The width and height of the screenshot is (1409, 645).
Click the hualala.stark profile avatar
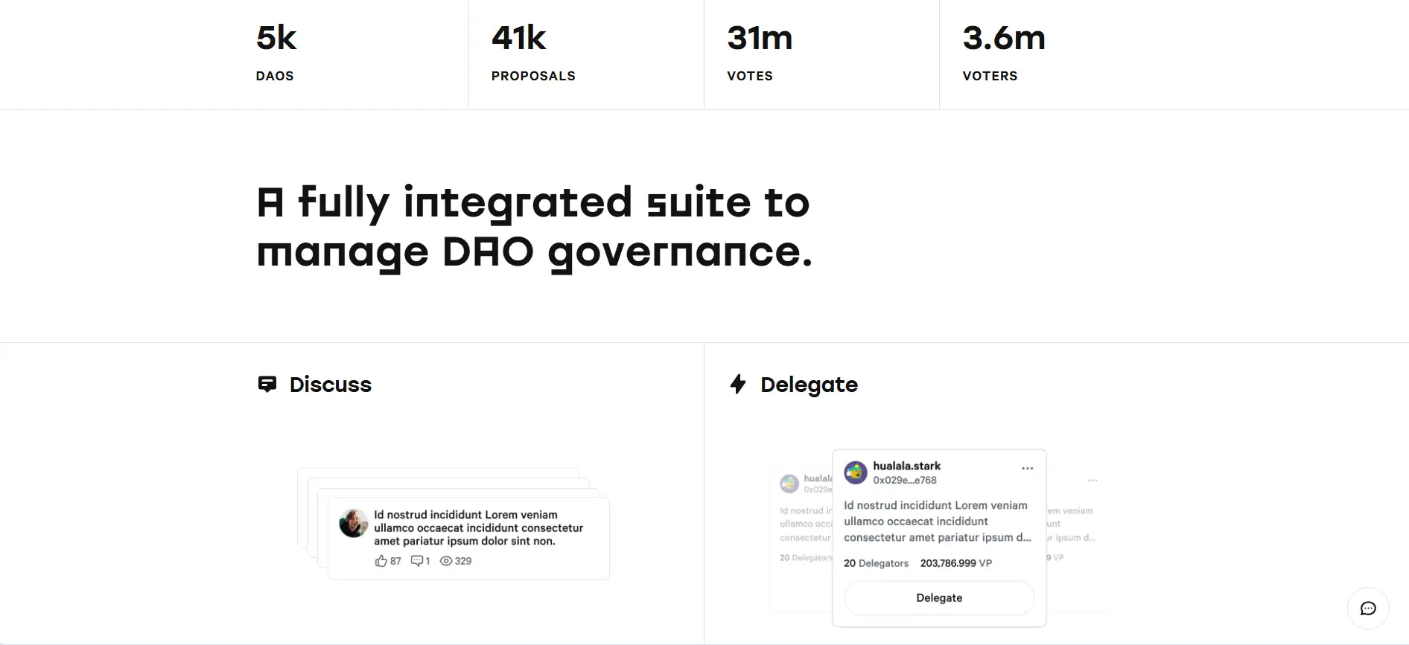(856, 472)
